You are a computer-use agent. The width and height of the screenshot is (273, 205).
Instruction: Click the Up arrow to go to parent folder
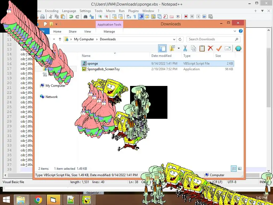click(60, 39)
